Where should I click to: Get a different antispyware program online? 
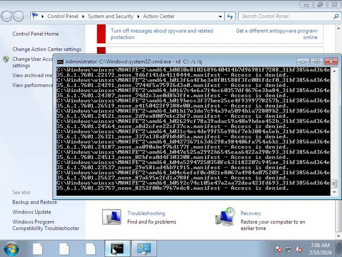pyautogui.click(x=277, y=34)
